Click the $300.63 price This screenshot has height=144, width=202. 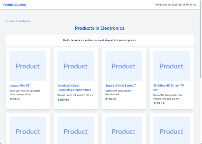(63, 100)
